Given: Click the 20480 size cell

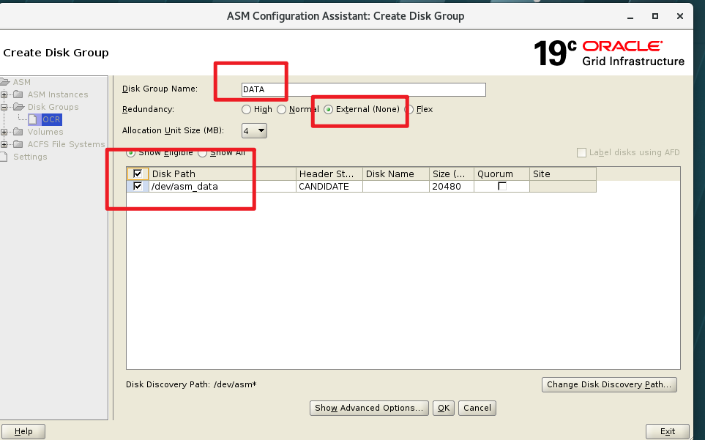Looking at the screenshot, I should tap(452, 187).
